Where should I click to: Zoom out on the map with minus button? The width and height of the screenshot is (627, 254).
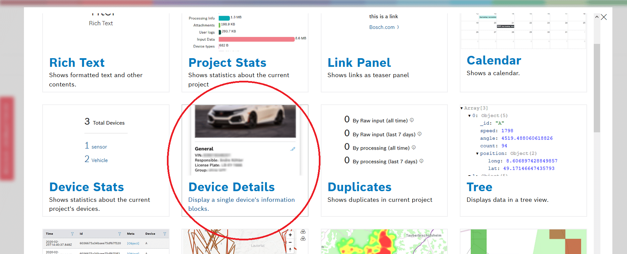pos(290,242)
